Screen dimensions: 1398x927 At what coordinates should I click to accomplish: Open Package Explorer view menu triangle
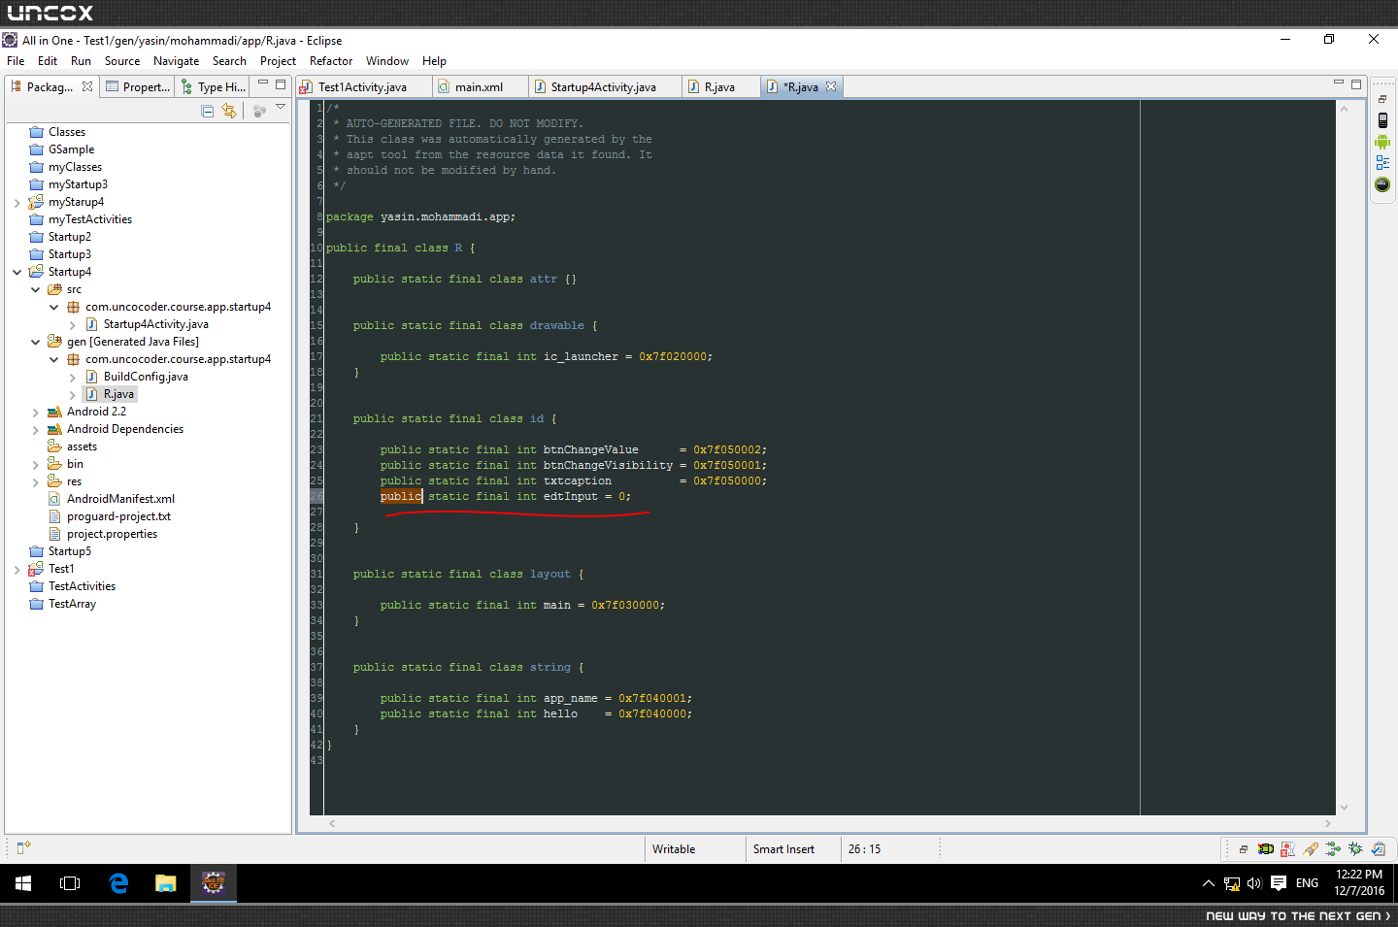click(281, 107)
